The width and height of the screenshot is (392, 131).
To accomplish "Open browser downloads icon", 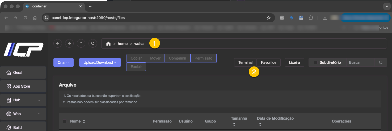I will tap(325, 18).
